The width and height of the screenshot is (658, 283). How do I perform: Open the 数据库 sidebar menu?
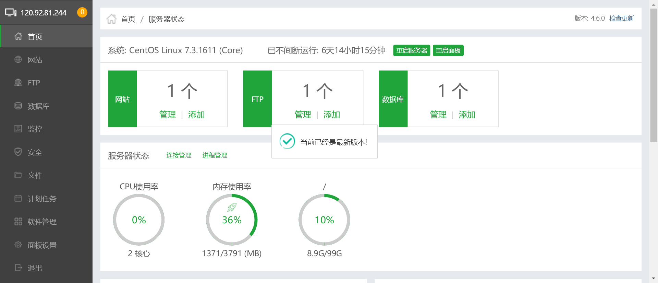tap(46, 106)
